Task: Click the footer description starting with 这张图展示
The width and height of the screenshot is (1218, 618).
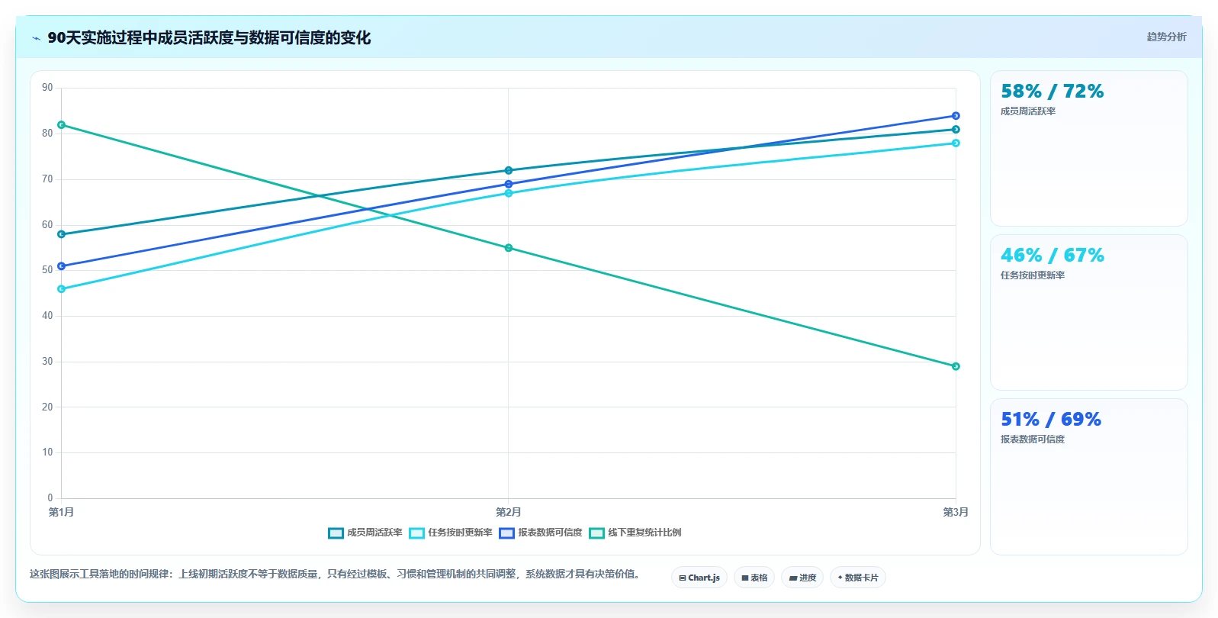Action: point(336,574)
